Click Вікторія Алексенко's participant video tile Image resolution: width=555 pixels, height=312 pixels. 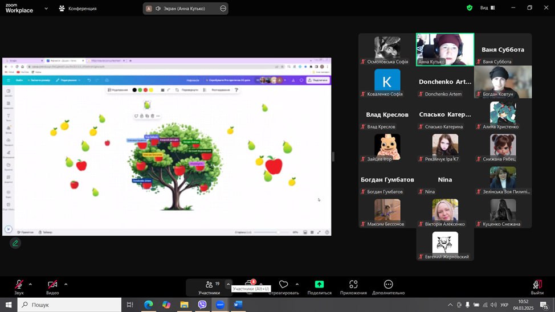445,212
